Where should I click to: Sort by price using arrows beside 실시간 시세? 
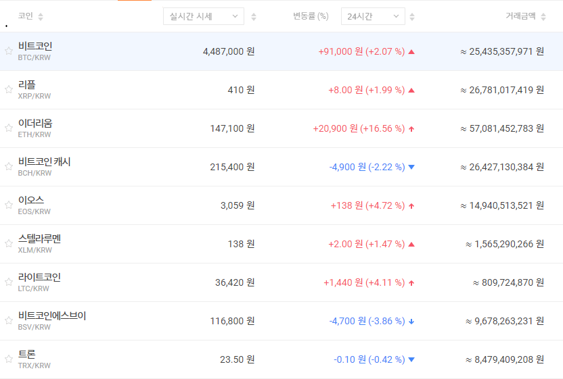click(254, 16)
